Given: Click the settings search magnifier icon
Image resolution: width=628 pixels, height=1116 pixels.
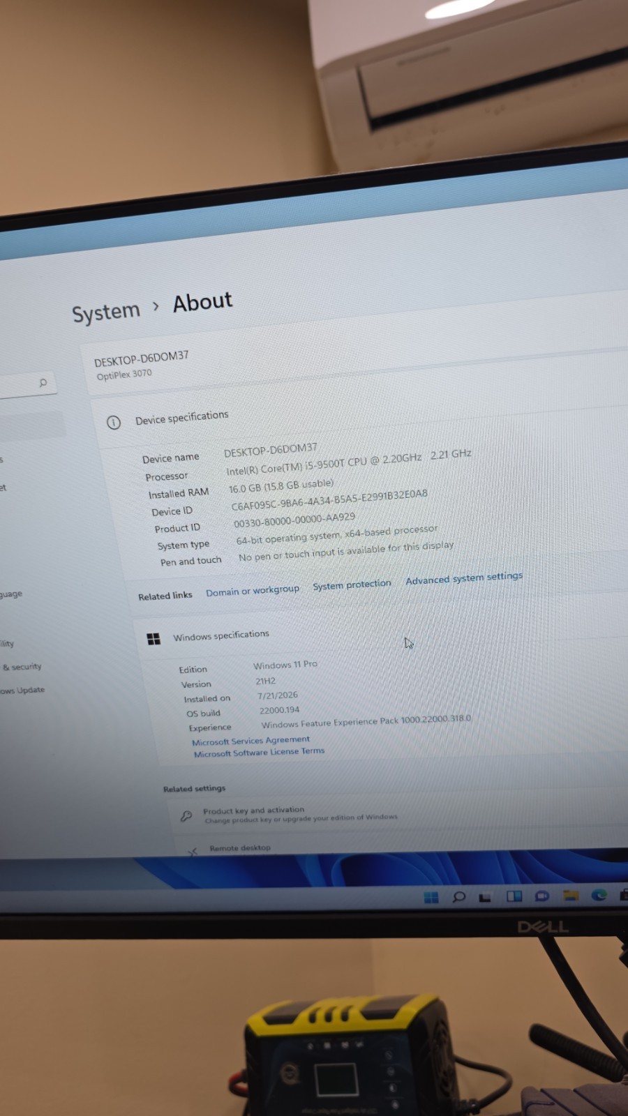Looking at the screenshot, I should pyautogui.click(x=43, y=382).
